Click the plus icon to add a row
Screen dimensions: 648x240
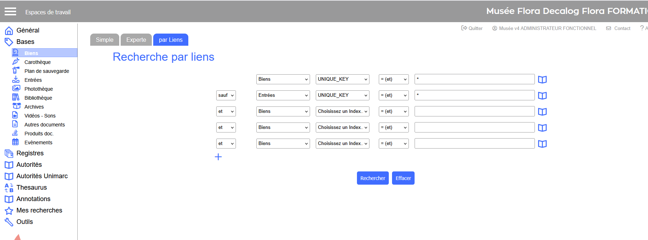click(218, 157)
